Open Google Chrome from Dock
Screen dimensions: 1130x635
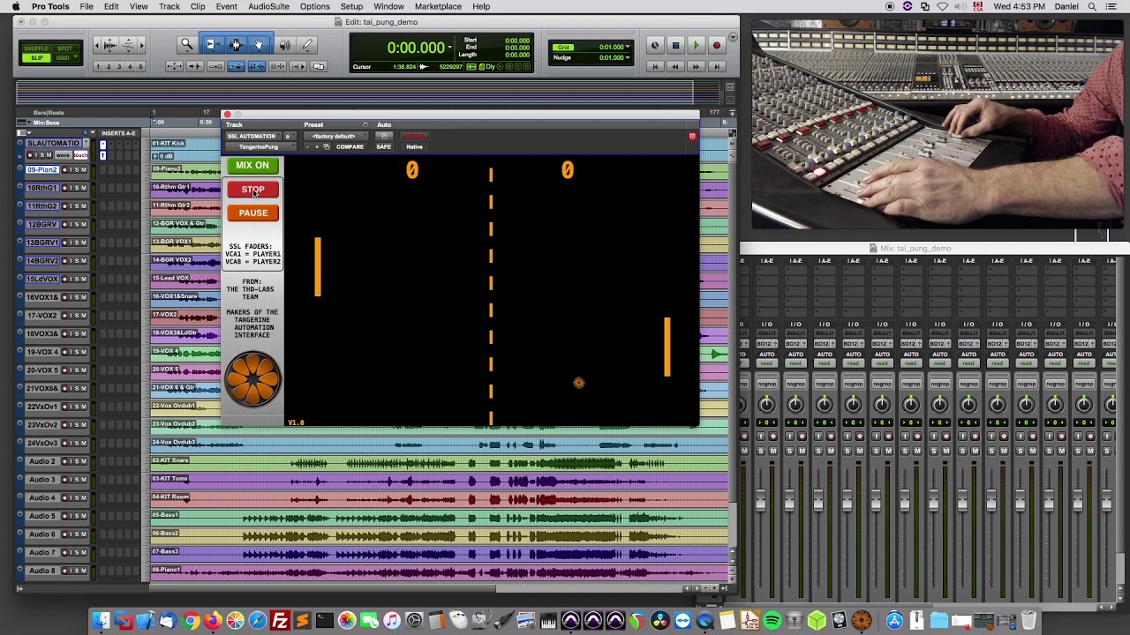click(x=191, y=621)
